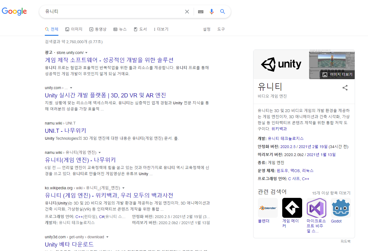Share the 유니티 knowledge panel
Image resolution: width=368 pixels, height=251 pixels.
pyautogui.click(x=345, y=88)
